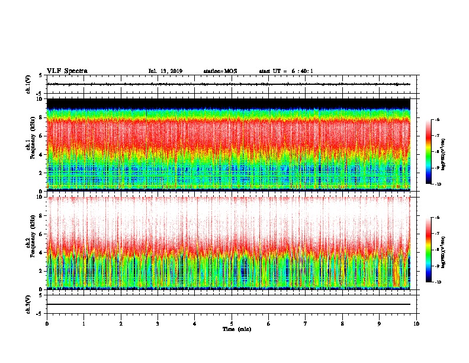
Task: Click the "4" kHz tick of ch.1 frequency axis
Action: pos(40,155)
